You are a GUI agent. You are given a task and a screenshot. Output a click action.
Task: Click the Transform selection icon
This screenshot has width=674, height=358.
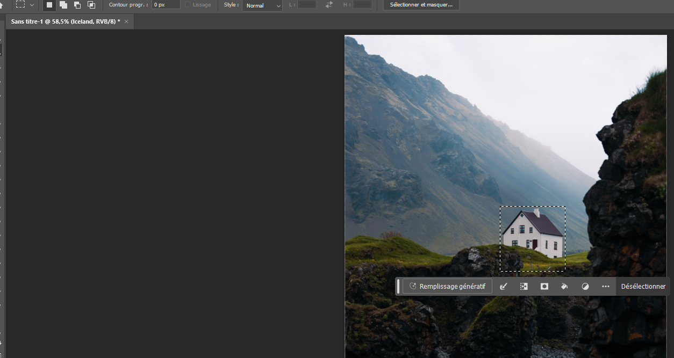click(x=524, y=286)
